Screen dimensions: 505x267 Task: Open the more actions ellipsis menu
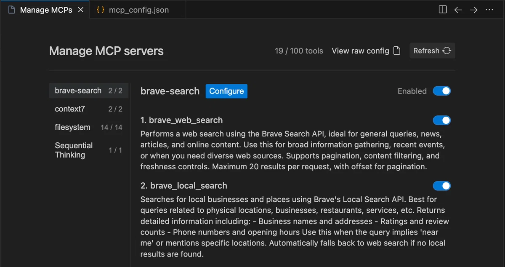tap(489, 10)
